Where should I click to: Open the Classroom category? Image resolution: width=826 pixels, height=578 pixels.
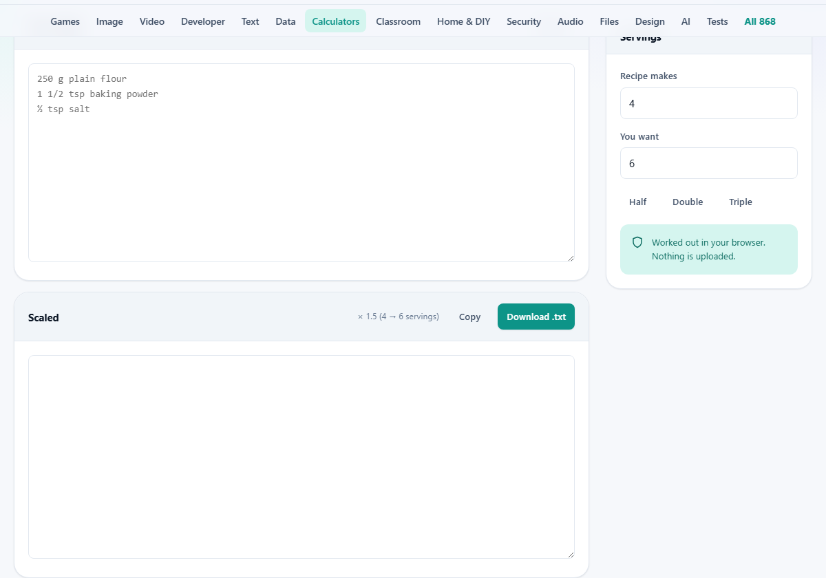399,21
